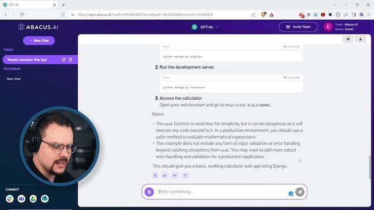The width and height of the screenshot is (374, 210).
Task: Connect the Microsoft Teams integration
Action: pyautogui.click(x=22, y=198)
